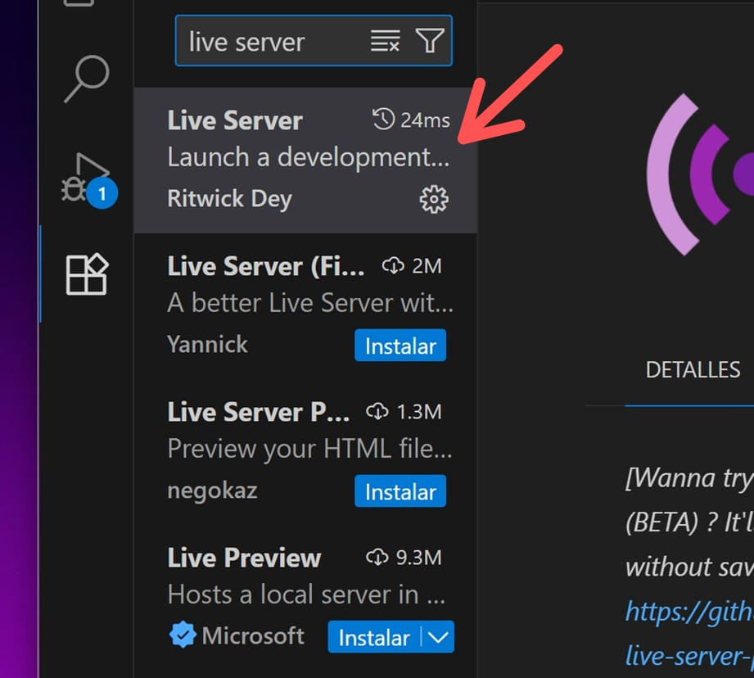The height and width of the screenshot is (678, 754).
Task: Click 'A better Live Server wit...' description
Action: [x=310, y=304]
